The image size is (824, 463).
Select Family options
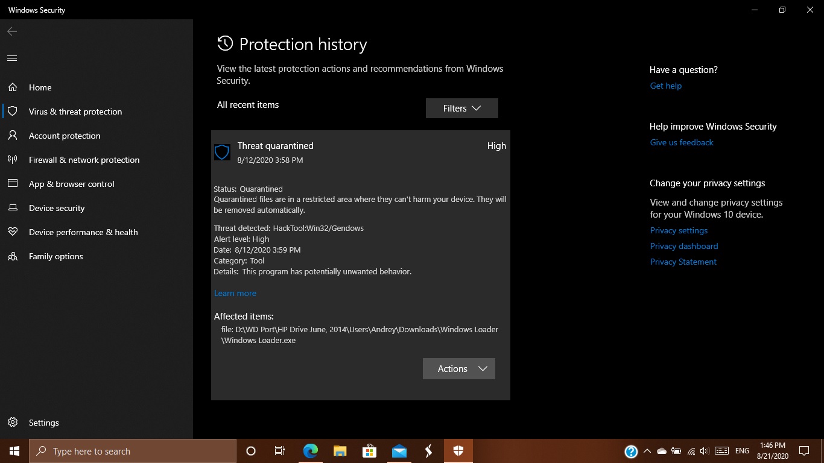[x=97, y=256]
